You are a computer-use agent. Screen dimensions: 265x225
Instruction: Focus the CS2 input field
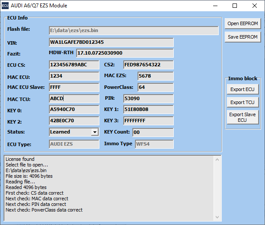tap(148, 65)
